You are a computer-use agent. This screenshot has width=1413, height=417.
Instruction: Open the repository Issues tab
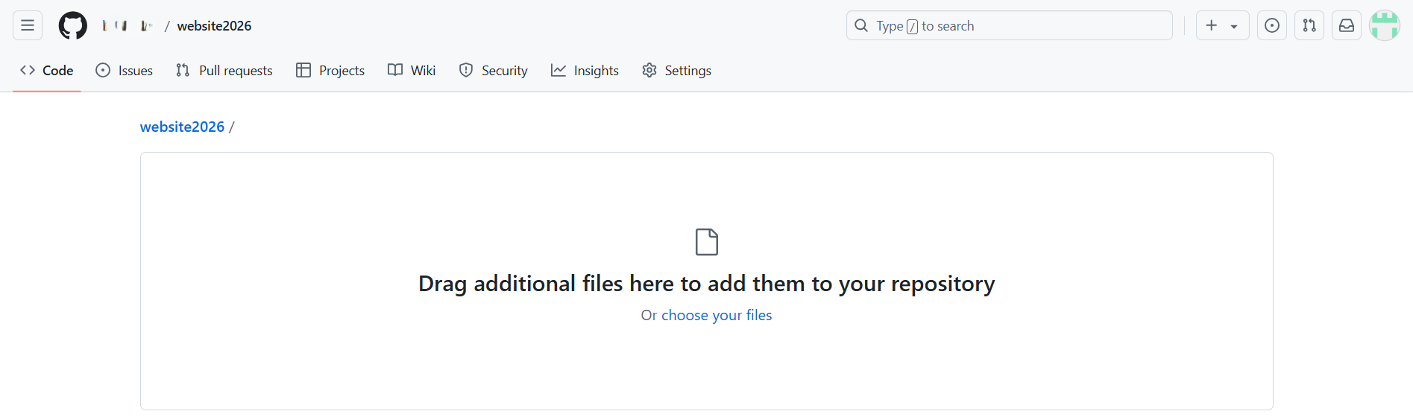coord(125,70)
